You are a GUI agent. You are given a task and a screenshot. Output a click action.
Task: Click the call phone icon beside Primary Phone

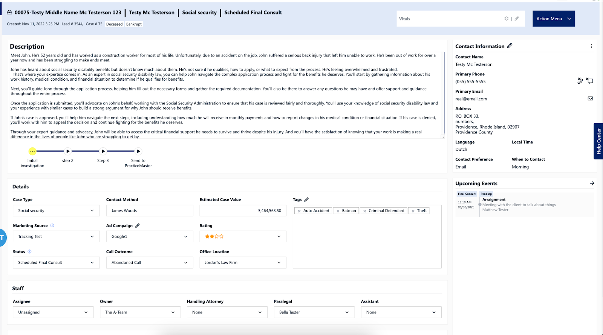pyautogui.click(x=580, y=81)
